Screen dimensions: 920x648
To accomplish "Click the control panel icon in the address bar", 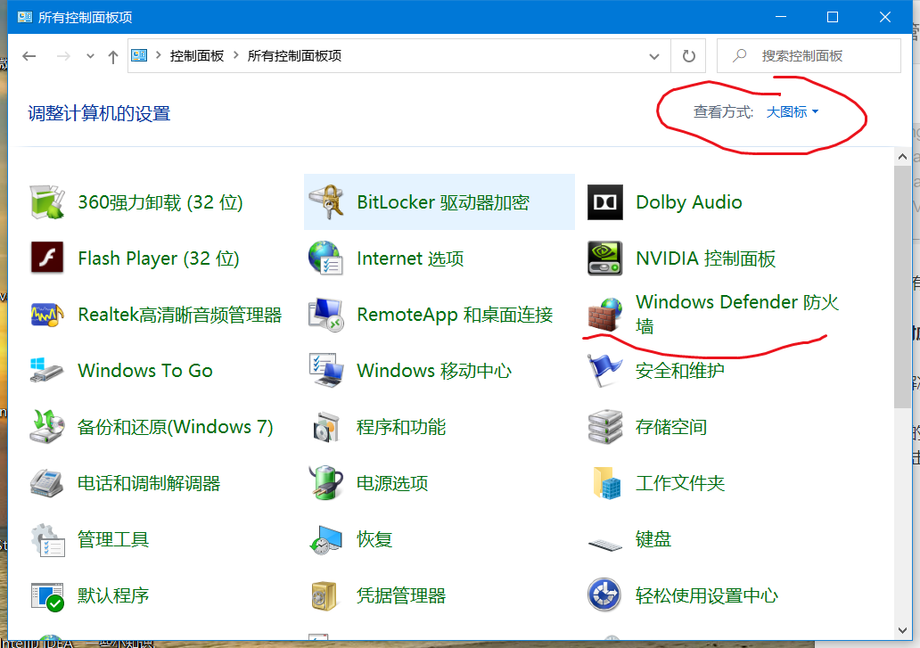I will (x=139, y=56).
